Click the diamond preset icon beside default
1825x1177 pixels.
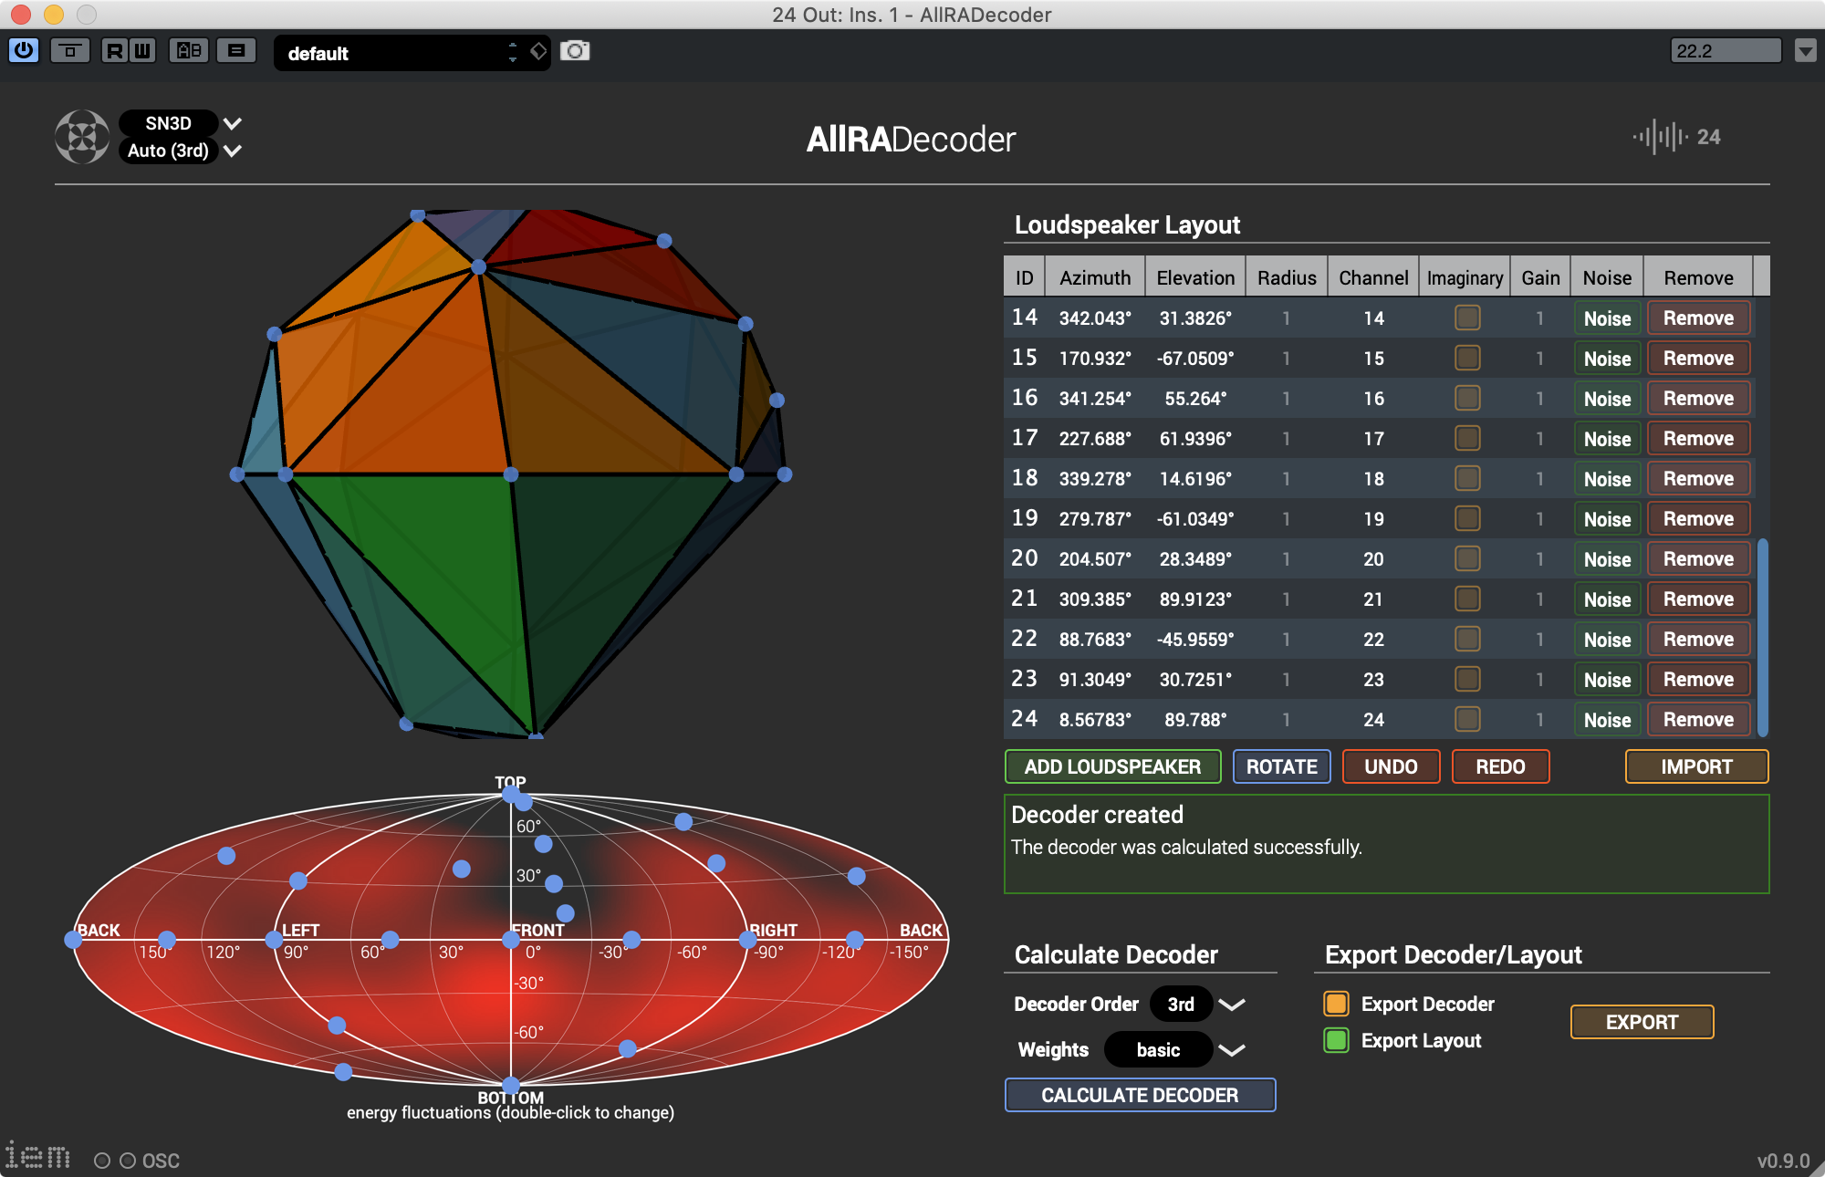pyautogui.click(x=539, y=51)
